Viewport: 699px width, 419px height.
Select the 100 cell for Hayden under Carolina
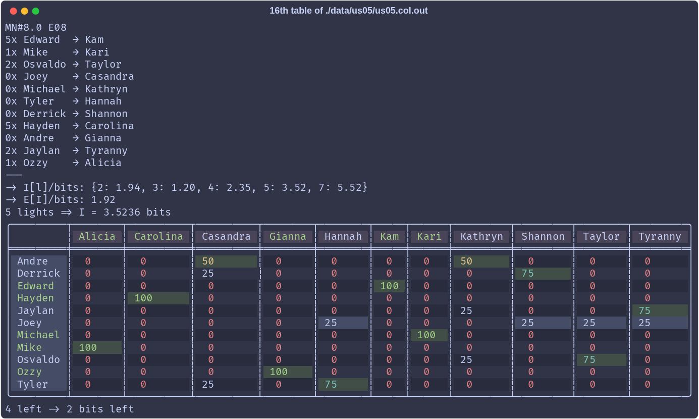[x=158, y=298]
